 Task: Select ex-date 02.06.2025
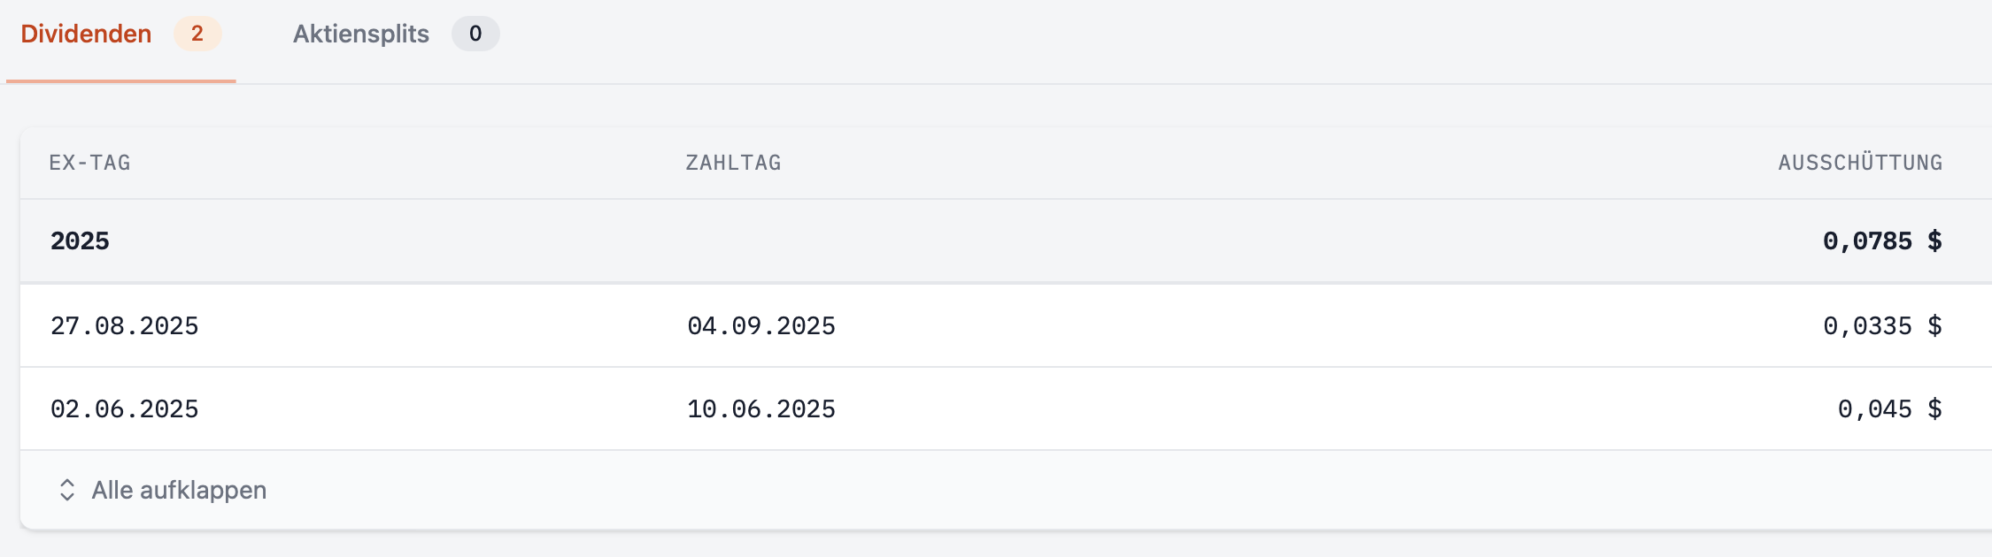pyautogui.click(x=125, y=409)
